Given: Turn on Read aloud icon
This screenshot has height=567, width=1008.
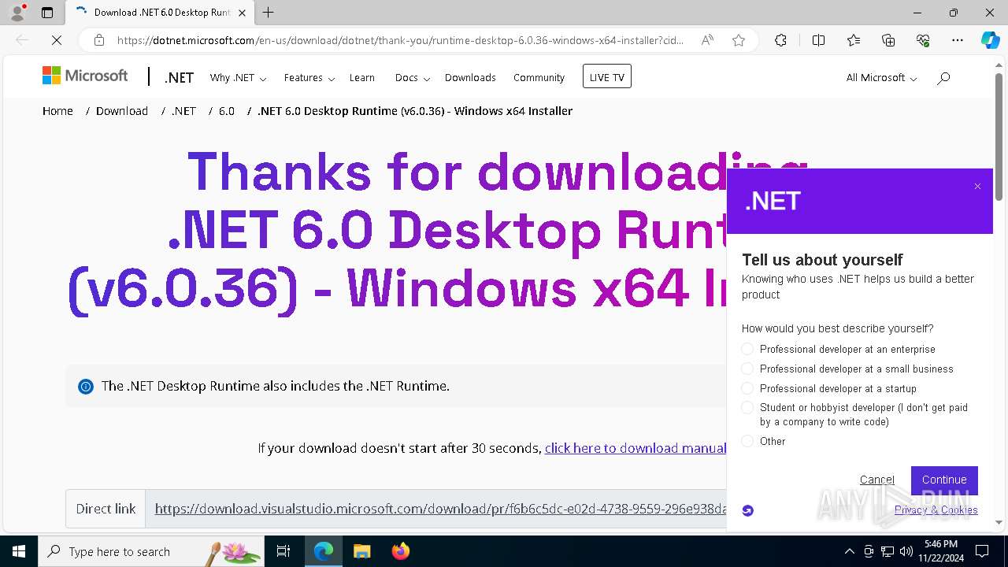Looking at the screenshot, I should (x=707, y=40).
